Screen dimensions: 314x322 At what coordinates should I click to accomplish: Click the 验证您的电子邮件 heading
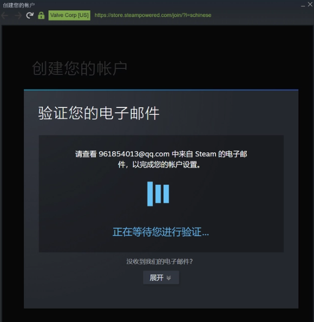pos(99,113)
